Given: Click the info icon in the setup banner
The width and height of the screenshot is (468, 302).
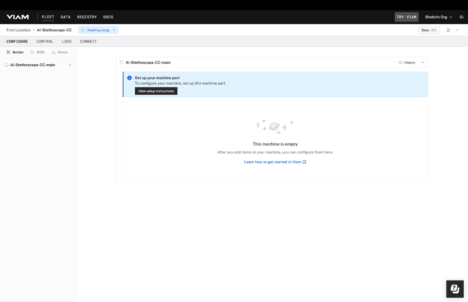Looking at the screenshot, I should coord(129,78).
